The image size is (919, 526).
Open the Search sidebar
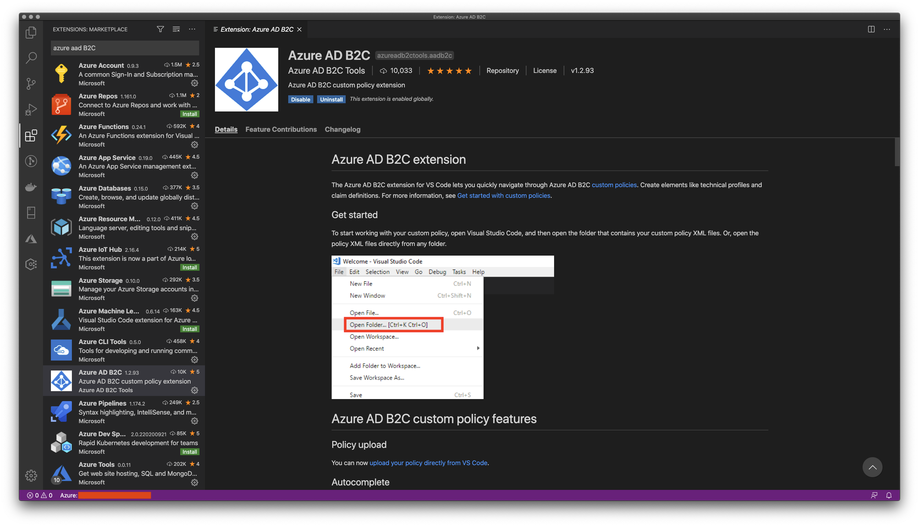click(31, 57)
